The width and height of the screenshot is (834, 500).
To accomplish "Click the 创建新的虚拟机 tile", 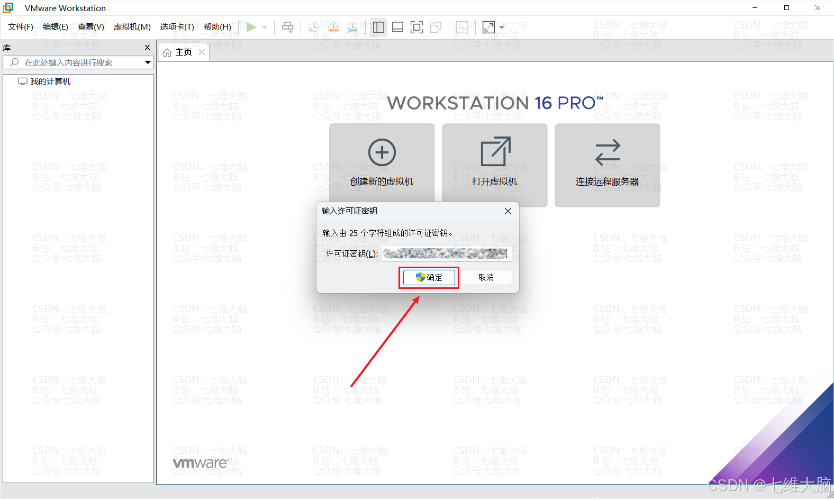I will coord(382,165).
